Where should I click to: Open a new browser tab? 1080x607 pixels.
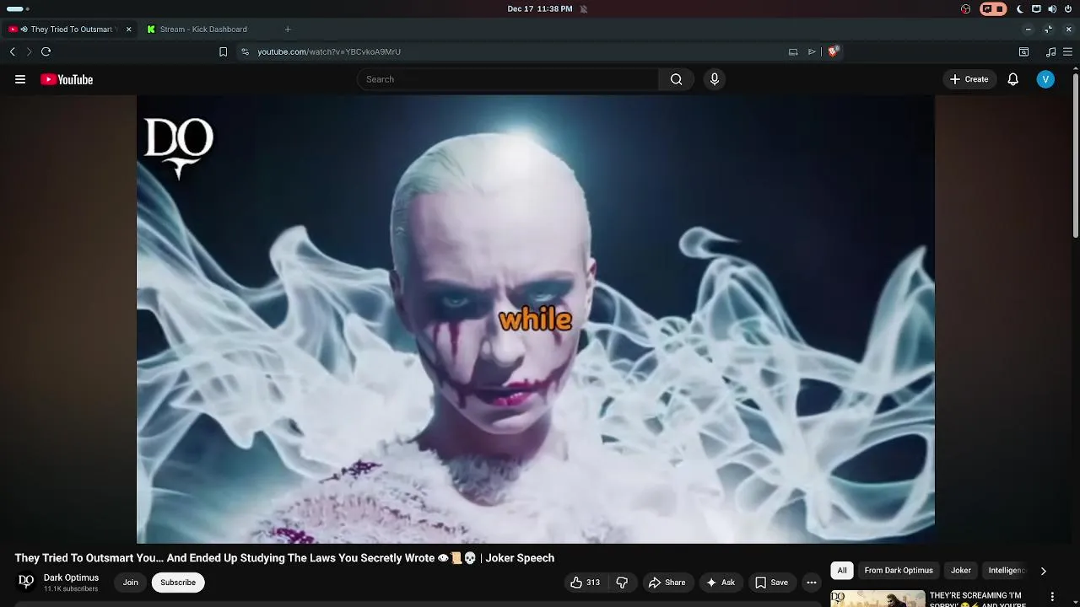click(x=288, y=30)
